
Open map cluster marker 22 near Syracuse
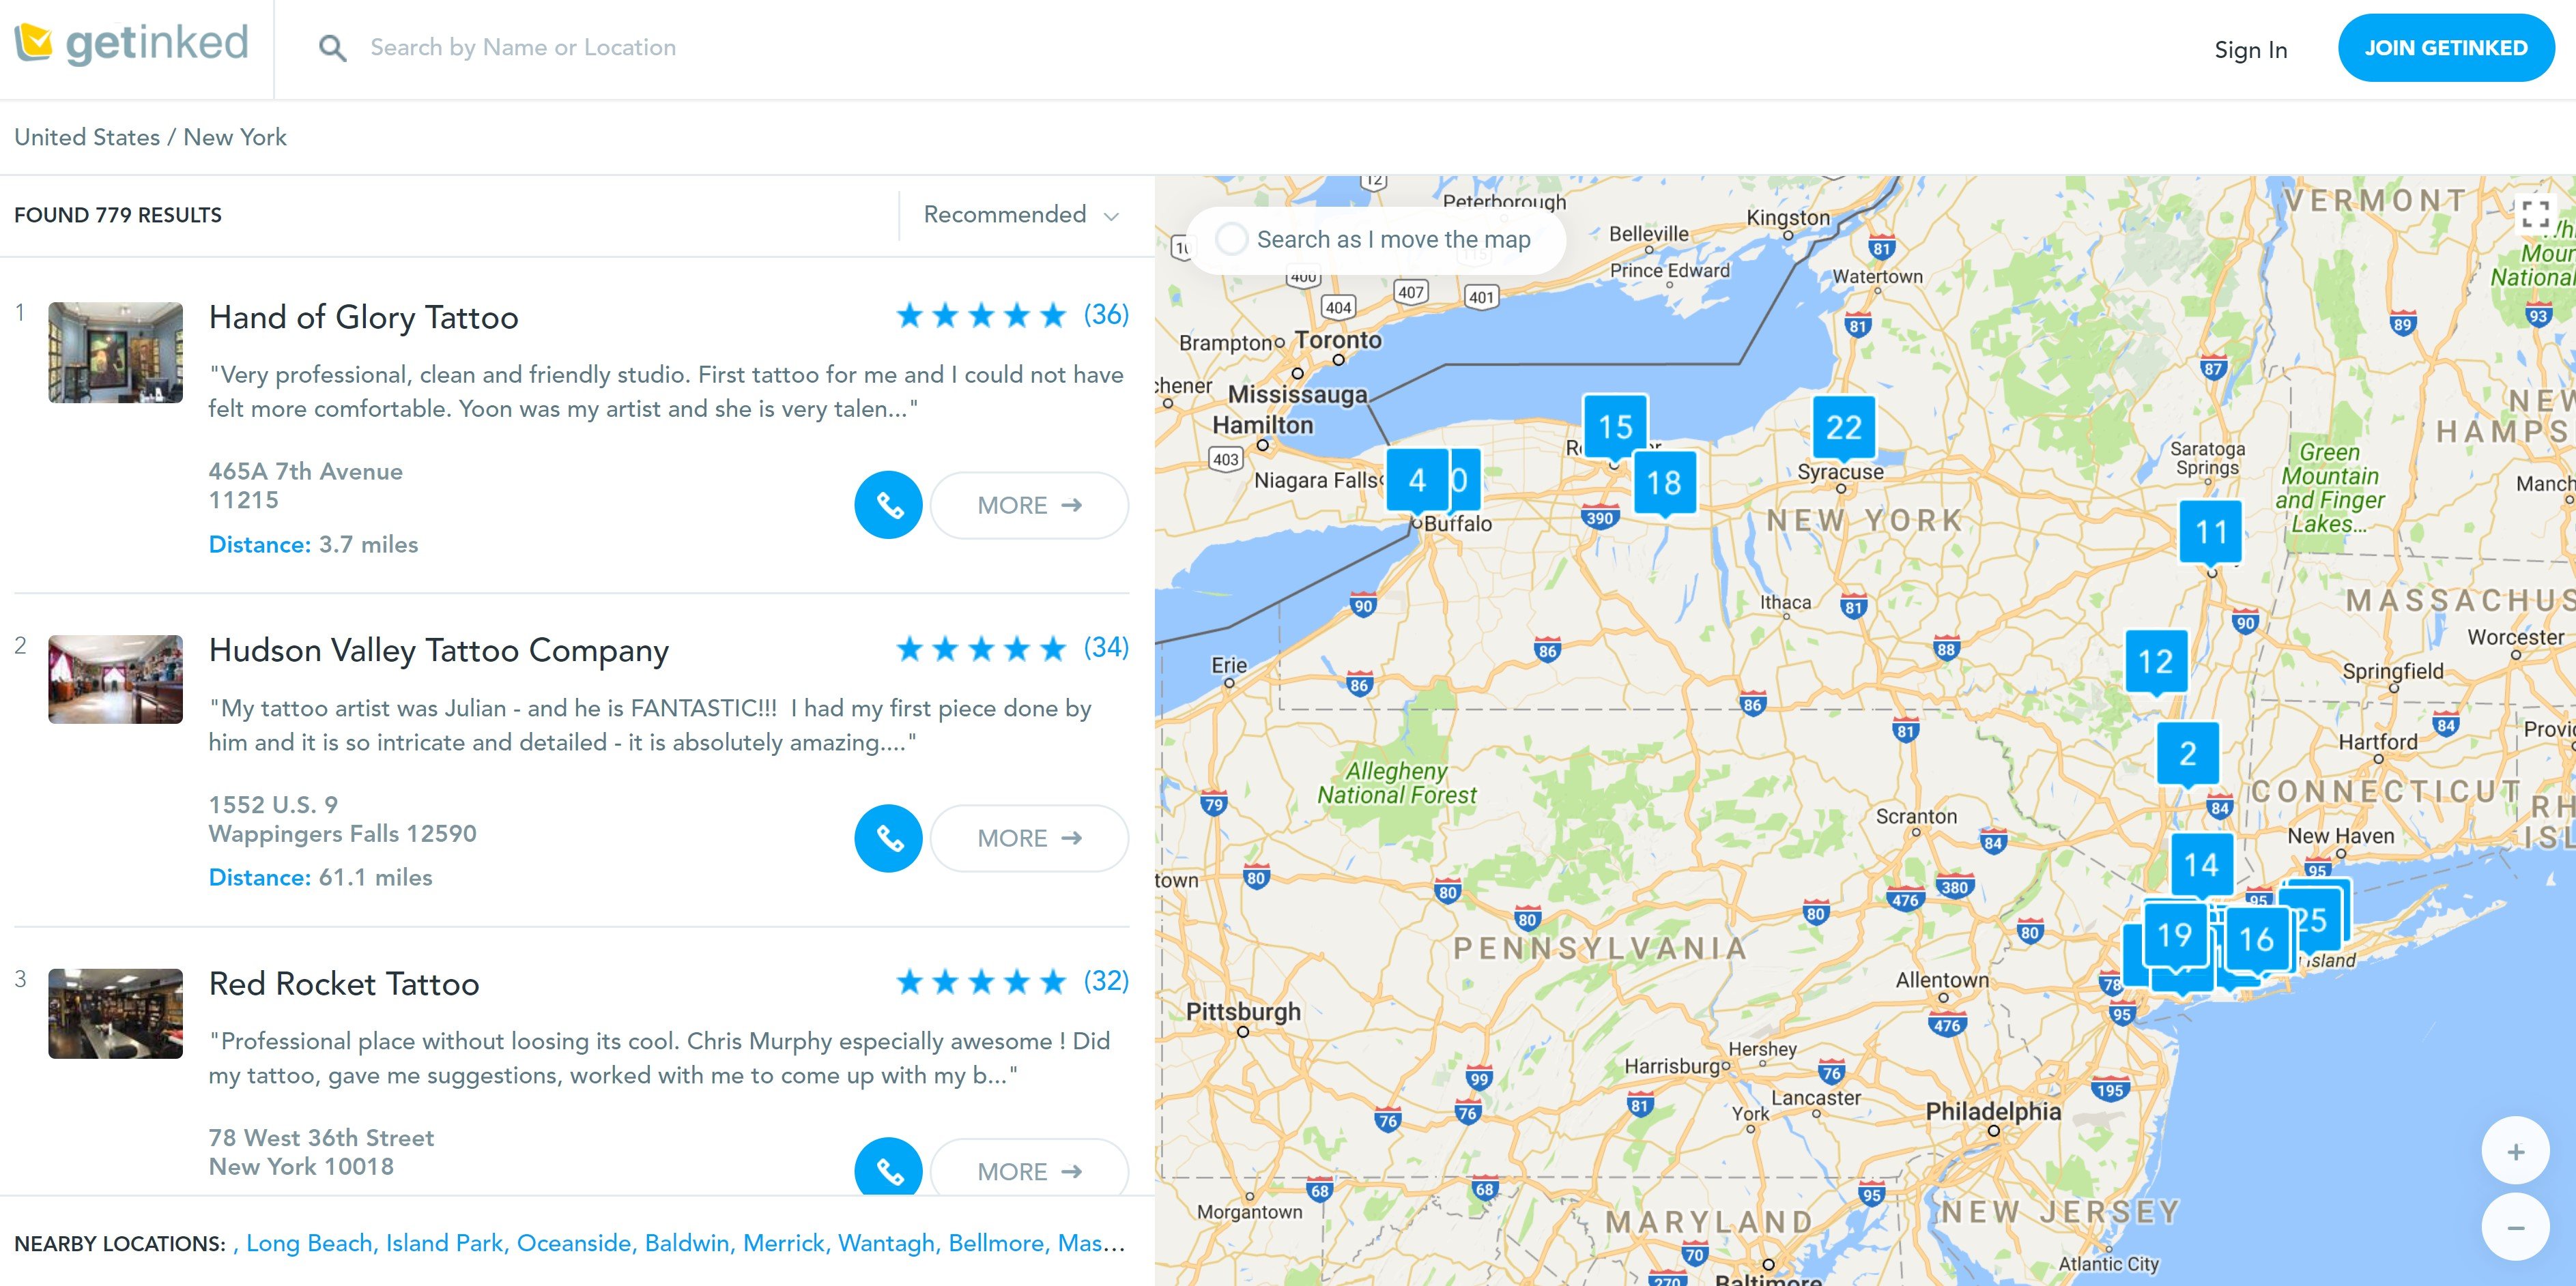pyautogui.click(x=1844, y=428)
